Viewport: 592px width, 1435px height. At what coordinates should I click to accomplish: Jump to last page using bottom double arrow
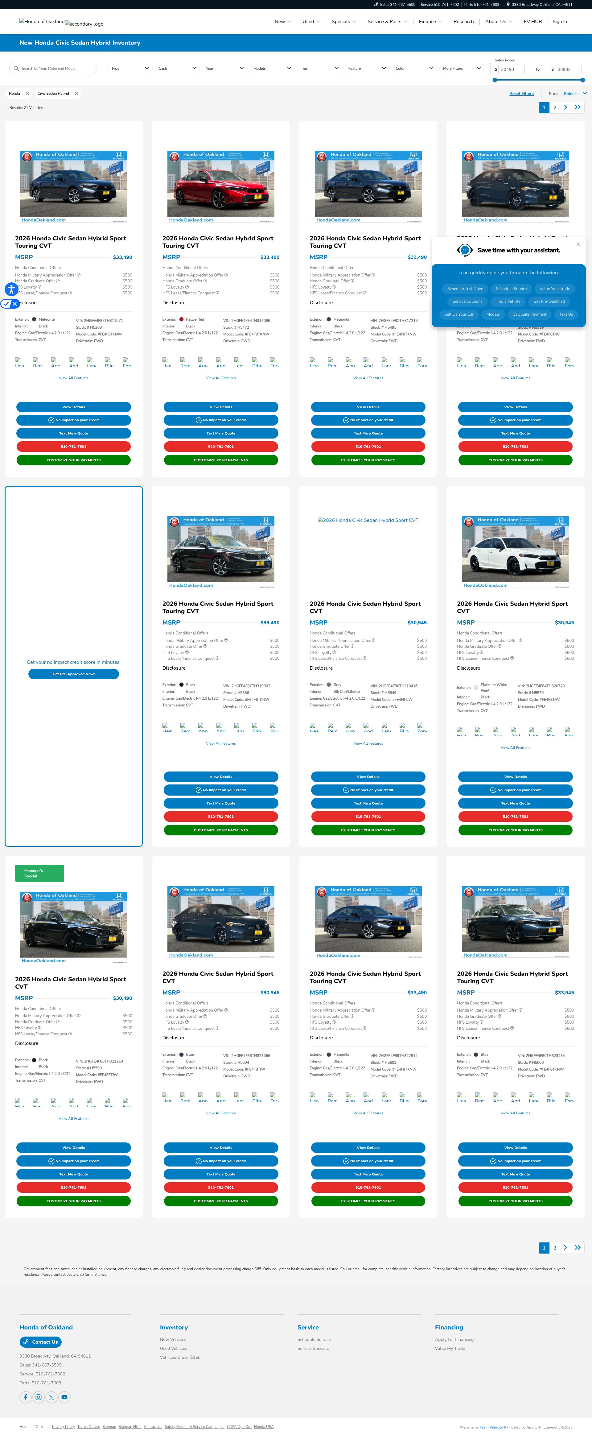click(578, 1248)
